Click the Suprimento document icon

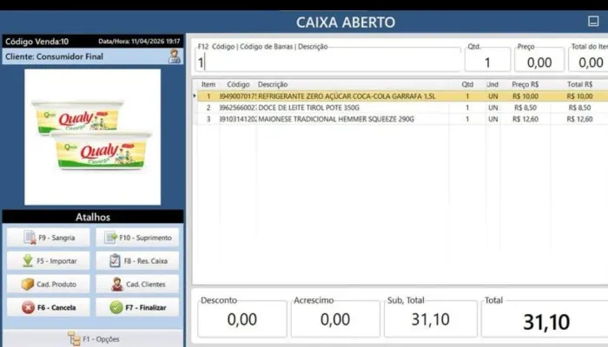point(111,237)
